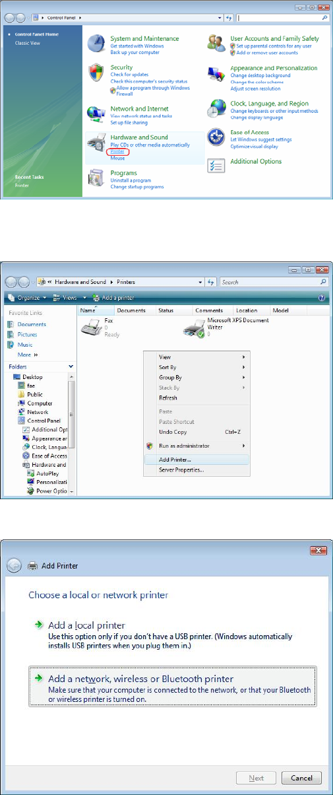
Task: Click the Cancel button in Add Printer
Action: (301, 778)
